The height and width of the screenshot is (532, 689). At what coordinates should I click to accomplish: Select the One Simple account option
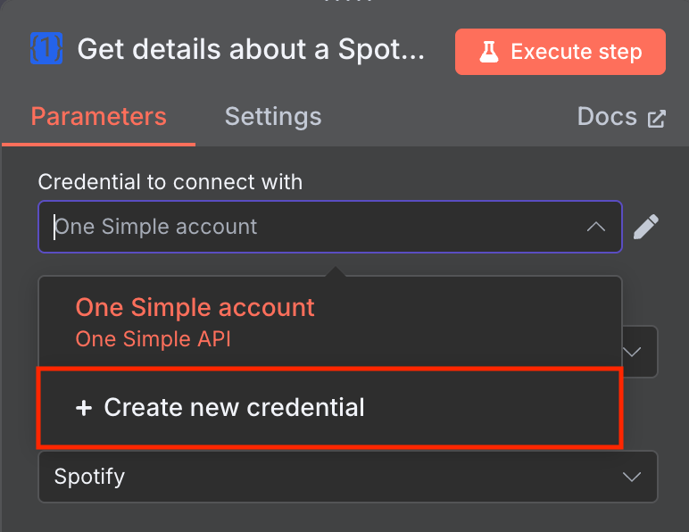click(195, 308)
